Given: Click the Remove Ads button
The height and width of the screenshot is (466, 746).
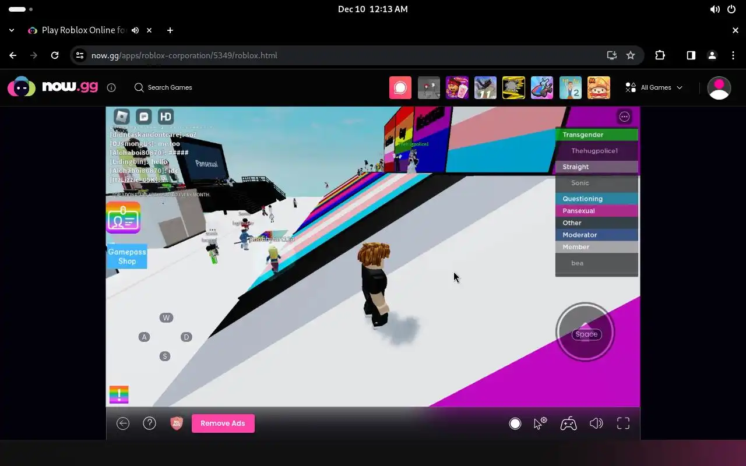Looking at the screenshot, I should click(223, 423).
